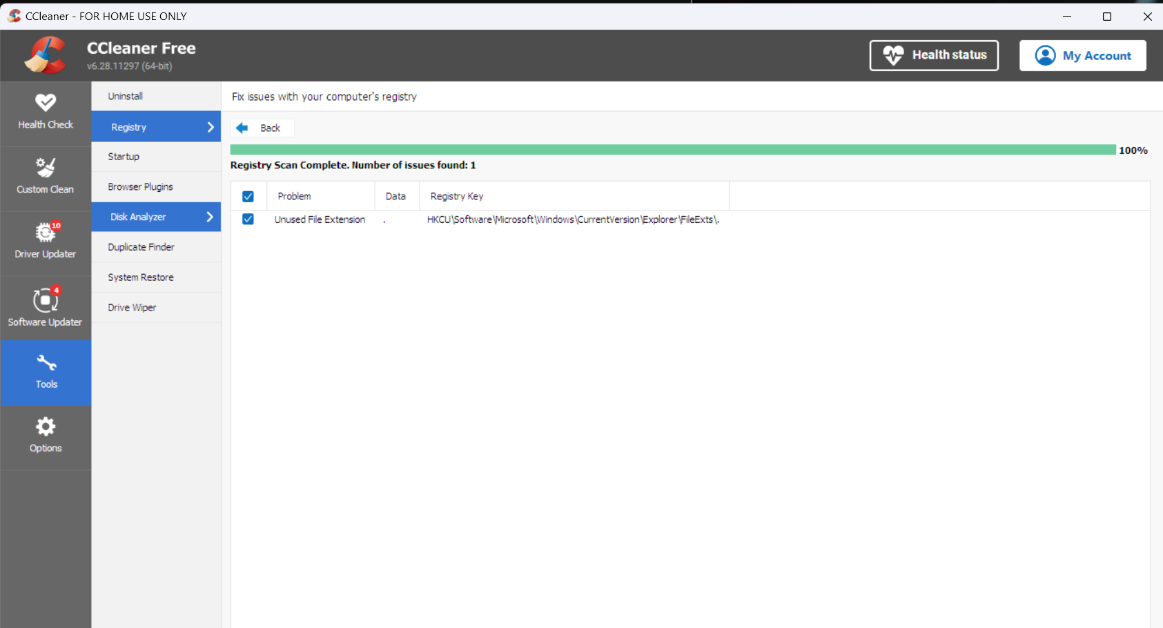Screen dimensions: 1163x628
Task: Click the heart icon in Health status
Action: pyautogui.click(x=893, y=55)
